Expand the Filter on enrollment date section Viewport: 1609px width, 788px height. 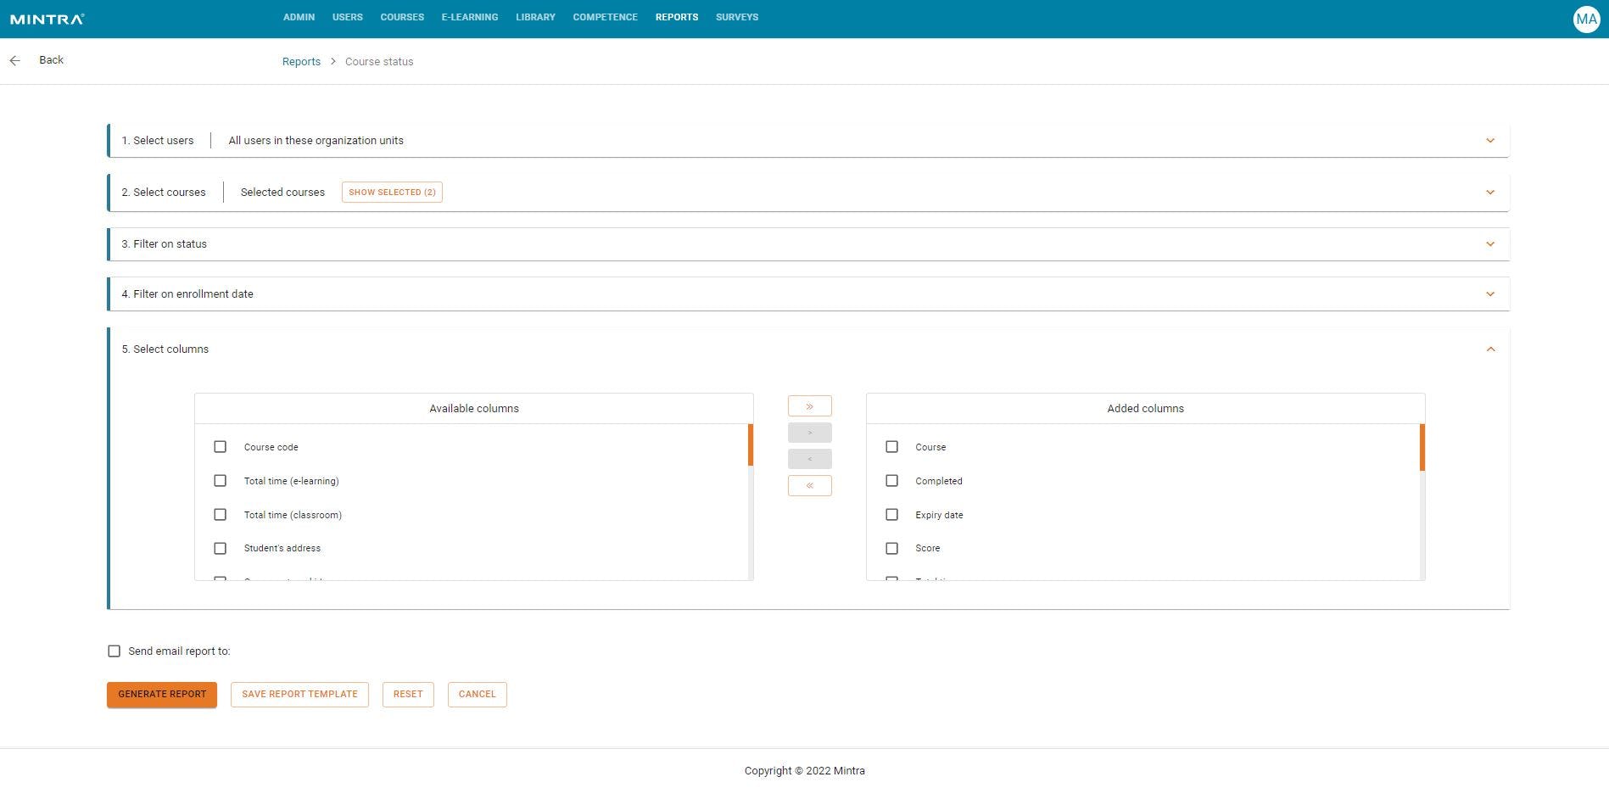pyautogui.click(x=1490, y=293)
